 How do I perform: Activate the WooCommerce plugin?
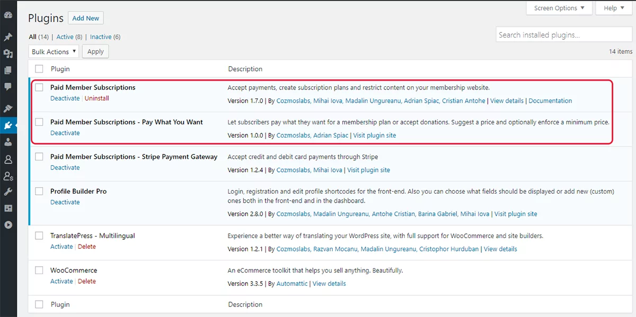(x=61, y=282)
